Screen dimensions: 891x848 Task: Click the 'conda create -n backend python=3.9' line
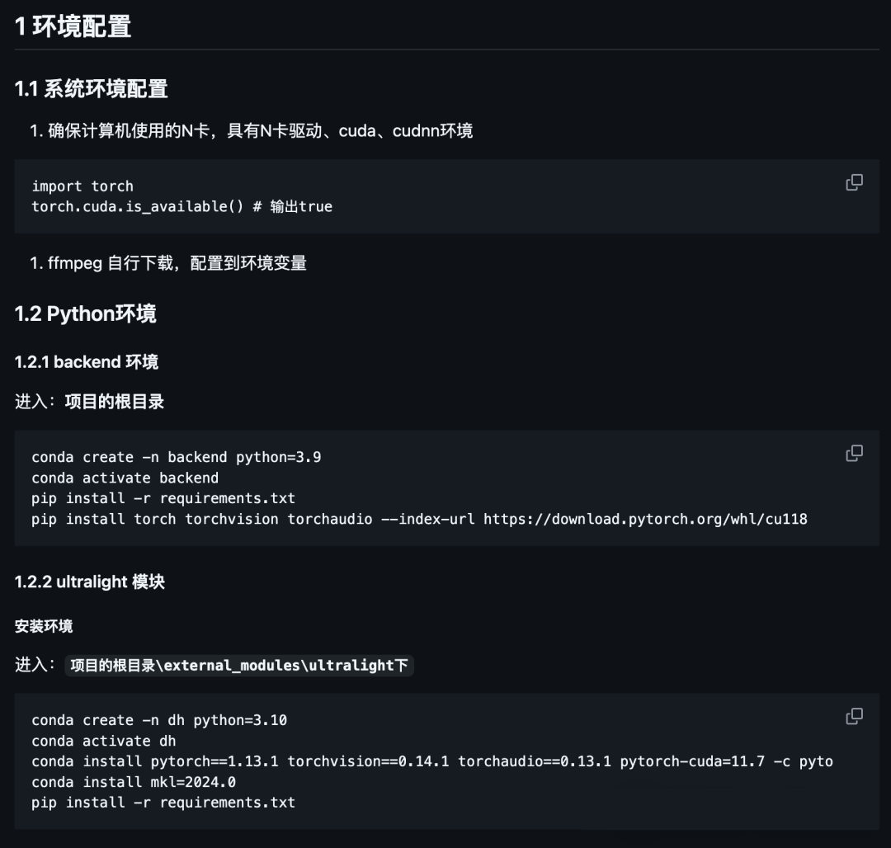click(177, 457)
